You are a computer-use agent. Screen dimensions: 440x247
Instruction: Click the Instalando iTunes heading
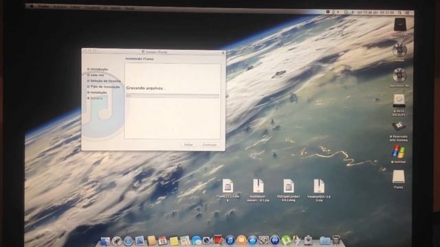[x=140, y=59]
